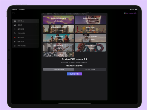This screenshot has width=147, height=110.
Task: Open Joyfusion 会员 membership link
Action: (x=130, y=13)
